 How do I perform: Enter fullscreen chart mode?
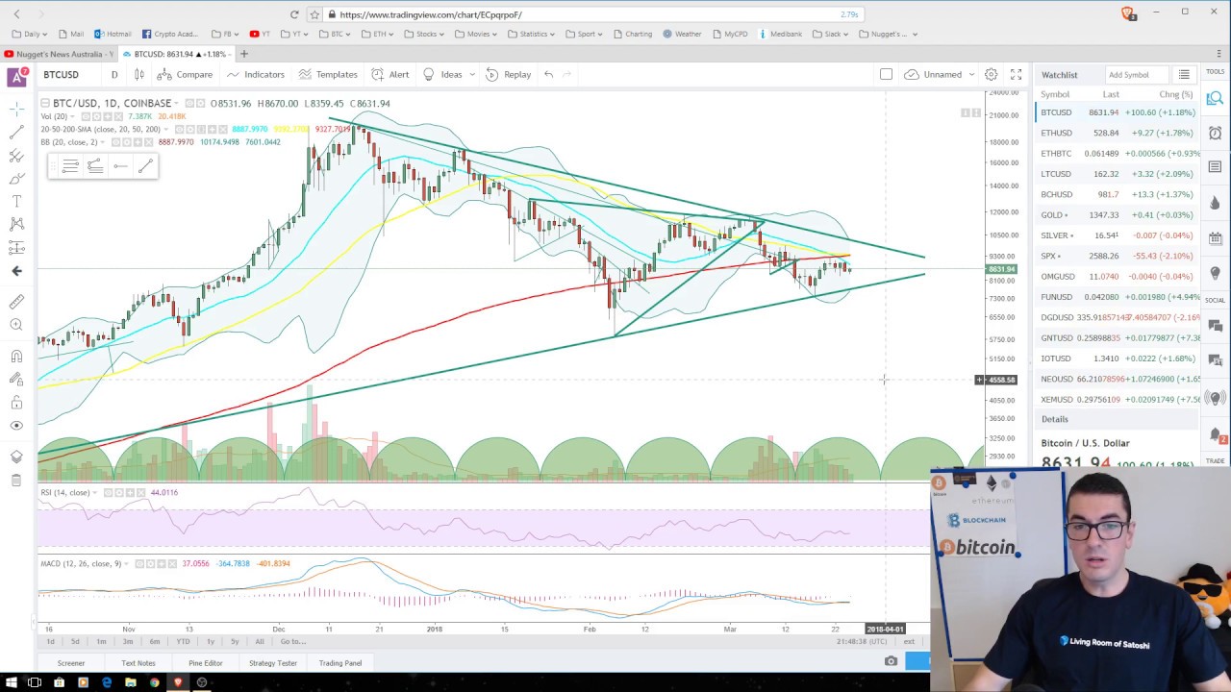1016,74
